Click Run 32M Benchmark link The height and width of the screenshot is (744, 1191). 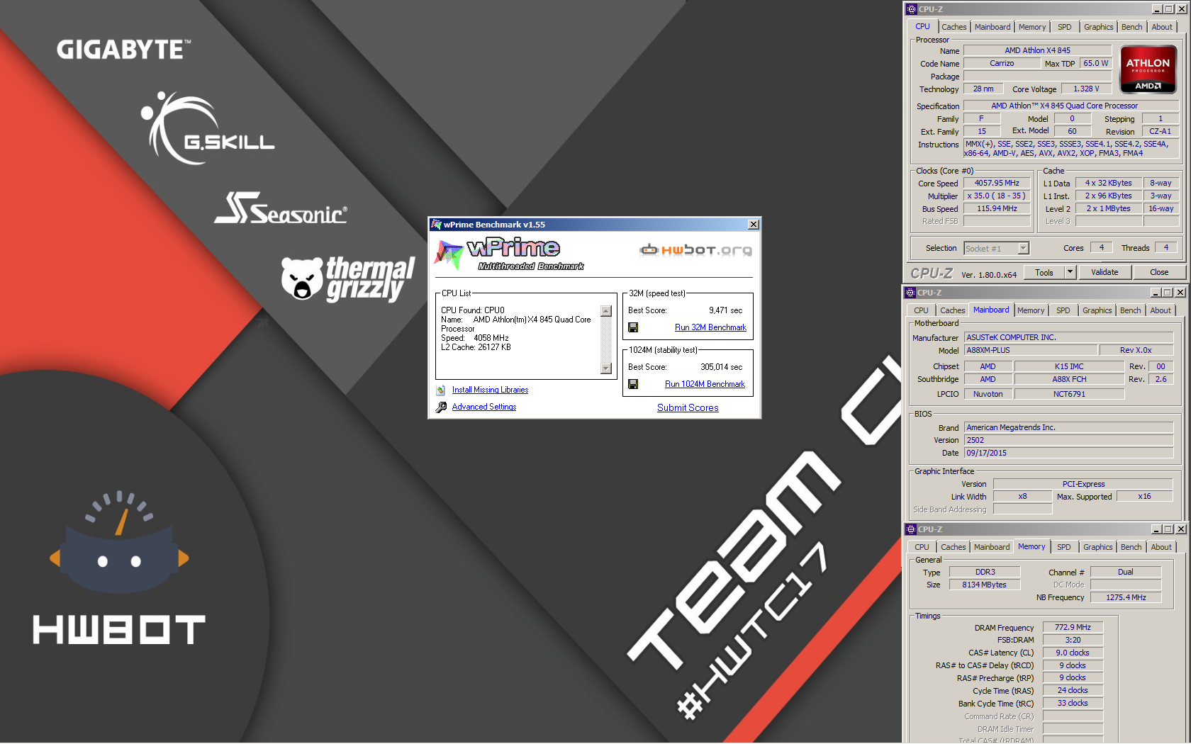[x=710, y=327]
